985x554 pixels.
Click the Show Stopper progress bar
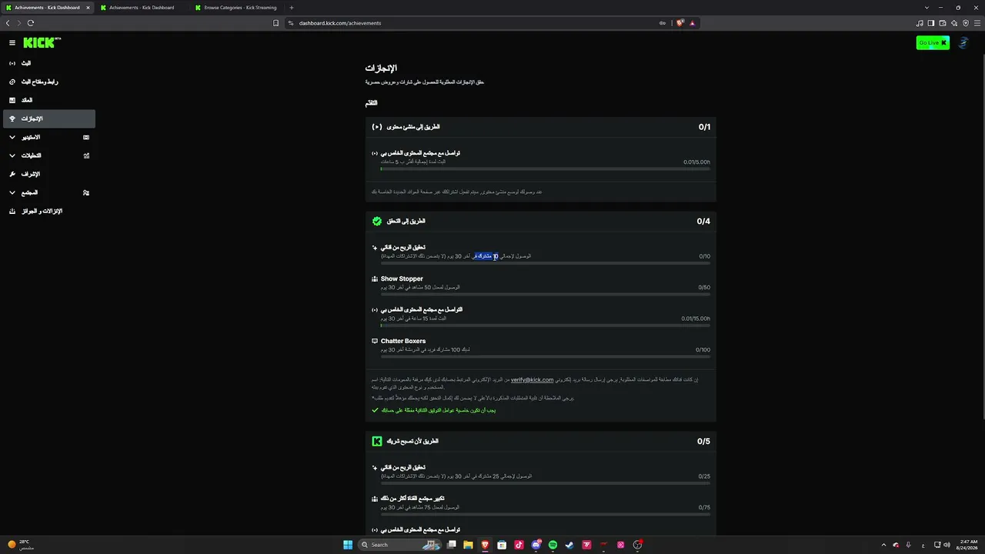(546, 294)
